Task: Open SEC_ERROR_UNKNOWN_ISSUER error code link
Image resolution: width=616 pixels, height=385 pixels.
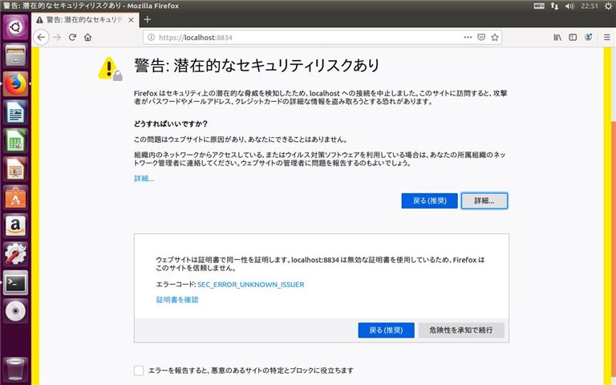Action: pos(250,285)
